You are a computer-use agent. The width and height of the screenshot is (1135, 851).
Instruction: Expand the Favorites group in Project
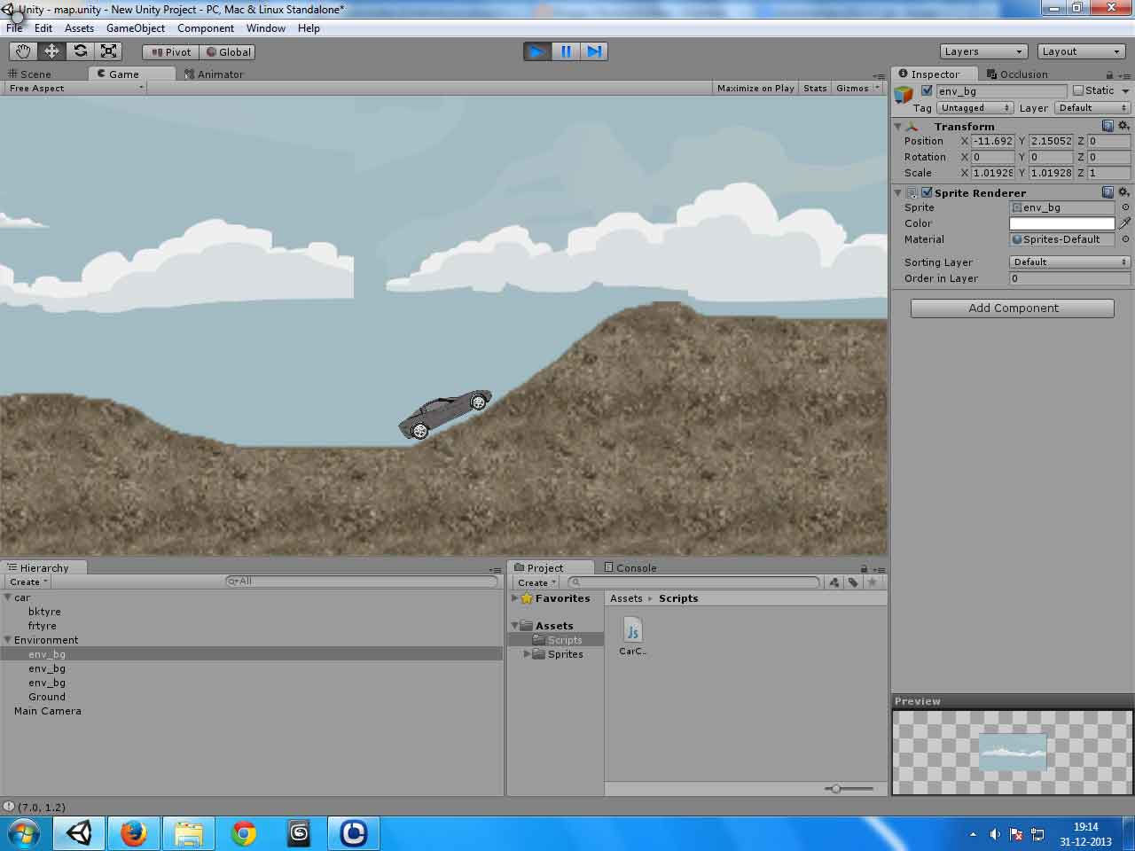[514, 598]
